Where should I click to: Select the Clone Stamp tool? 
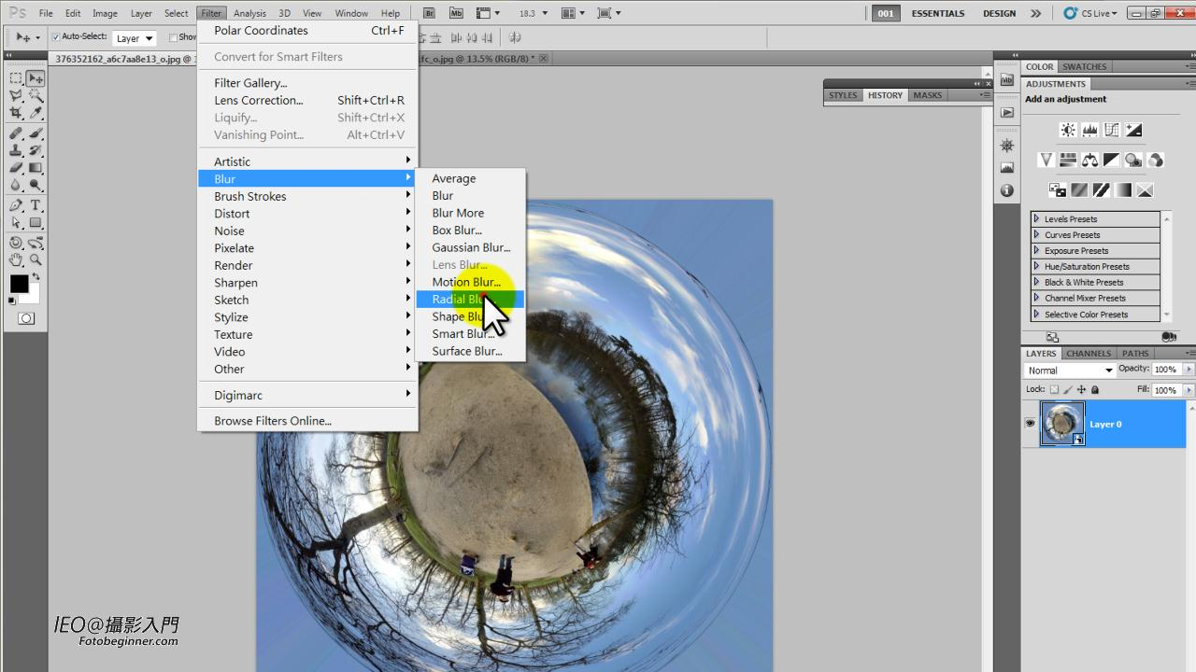point(16,150)
